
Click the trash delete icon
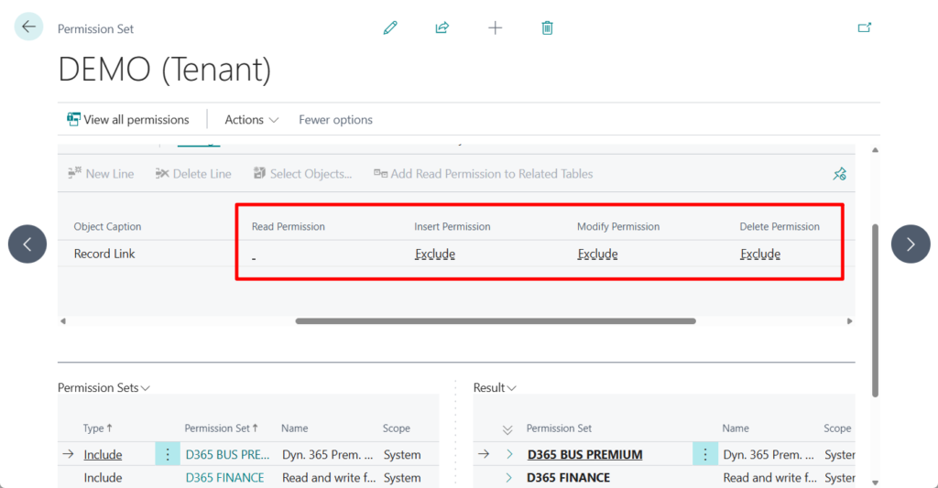[547, 27]
